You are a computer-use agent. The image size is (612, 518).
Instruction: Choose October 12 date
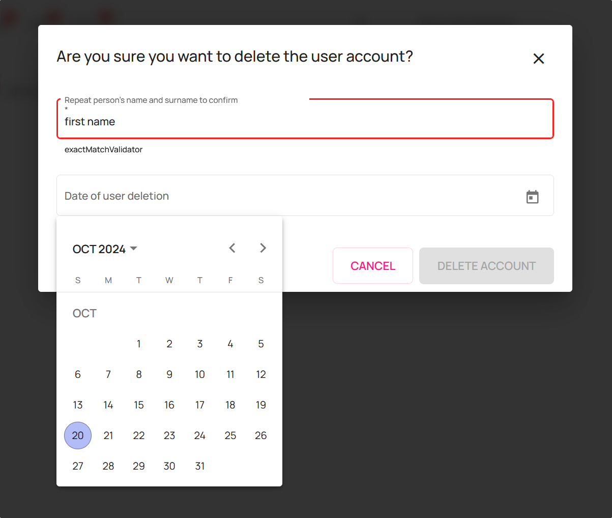(x=261, y=374)
